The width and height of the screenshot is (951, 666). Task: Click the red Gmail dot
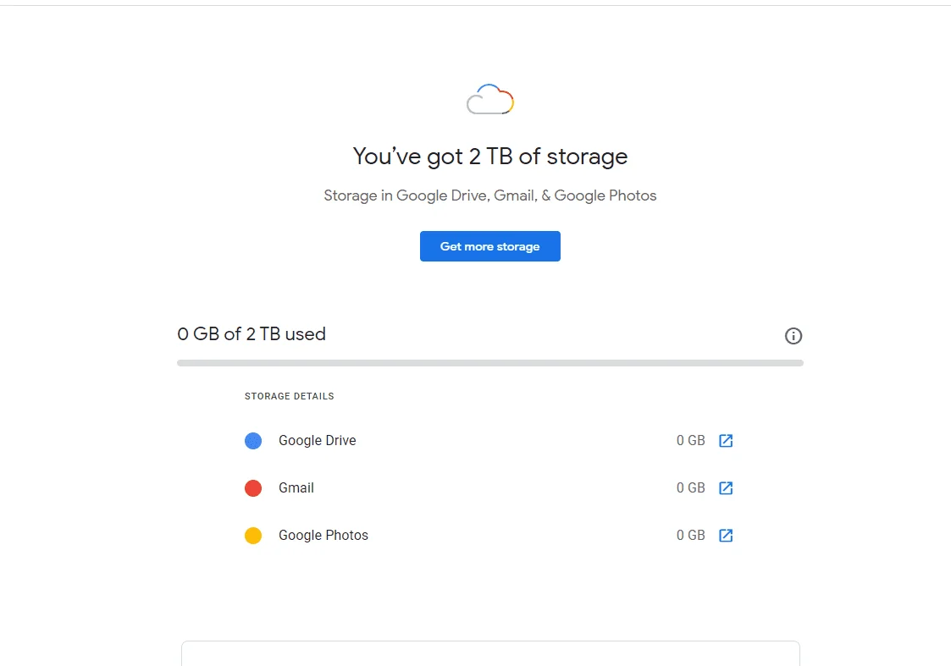[x=253, y=487]
